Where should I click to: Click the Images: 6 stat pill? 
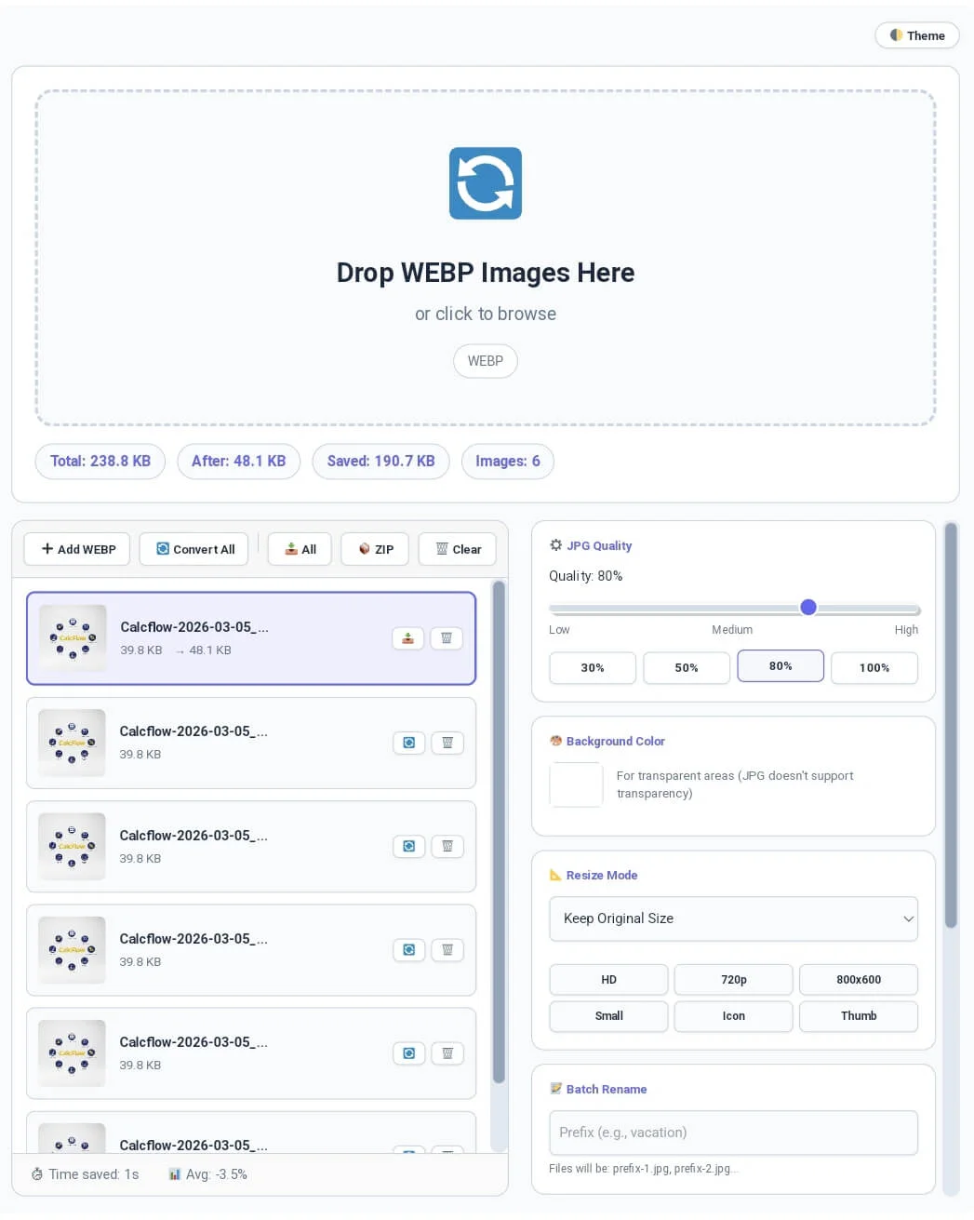click(507, 461)
